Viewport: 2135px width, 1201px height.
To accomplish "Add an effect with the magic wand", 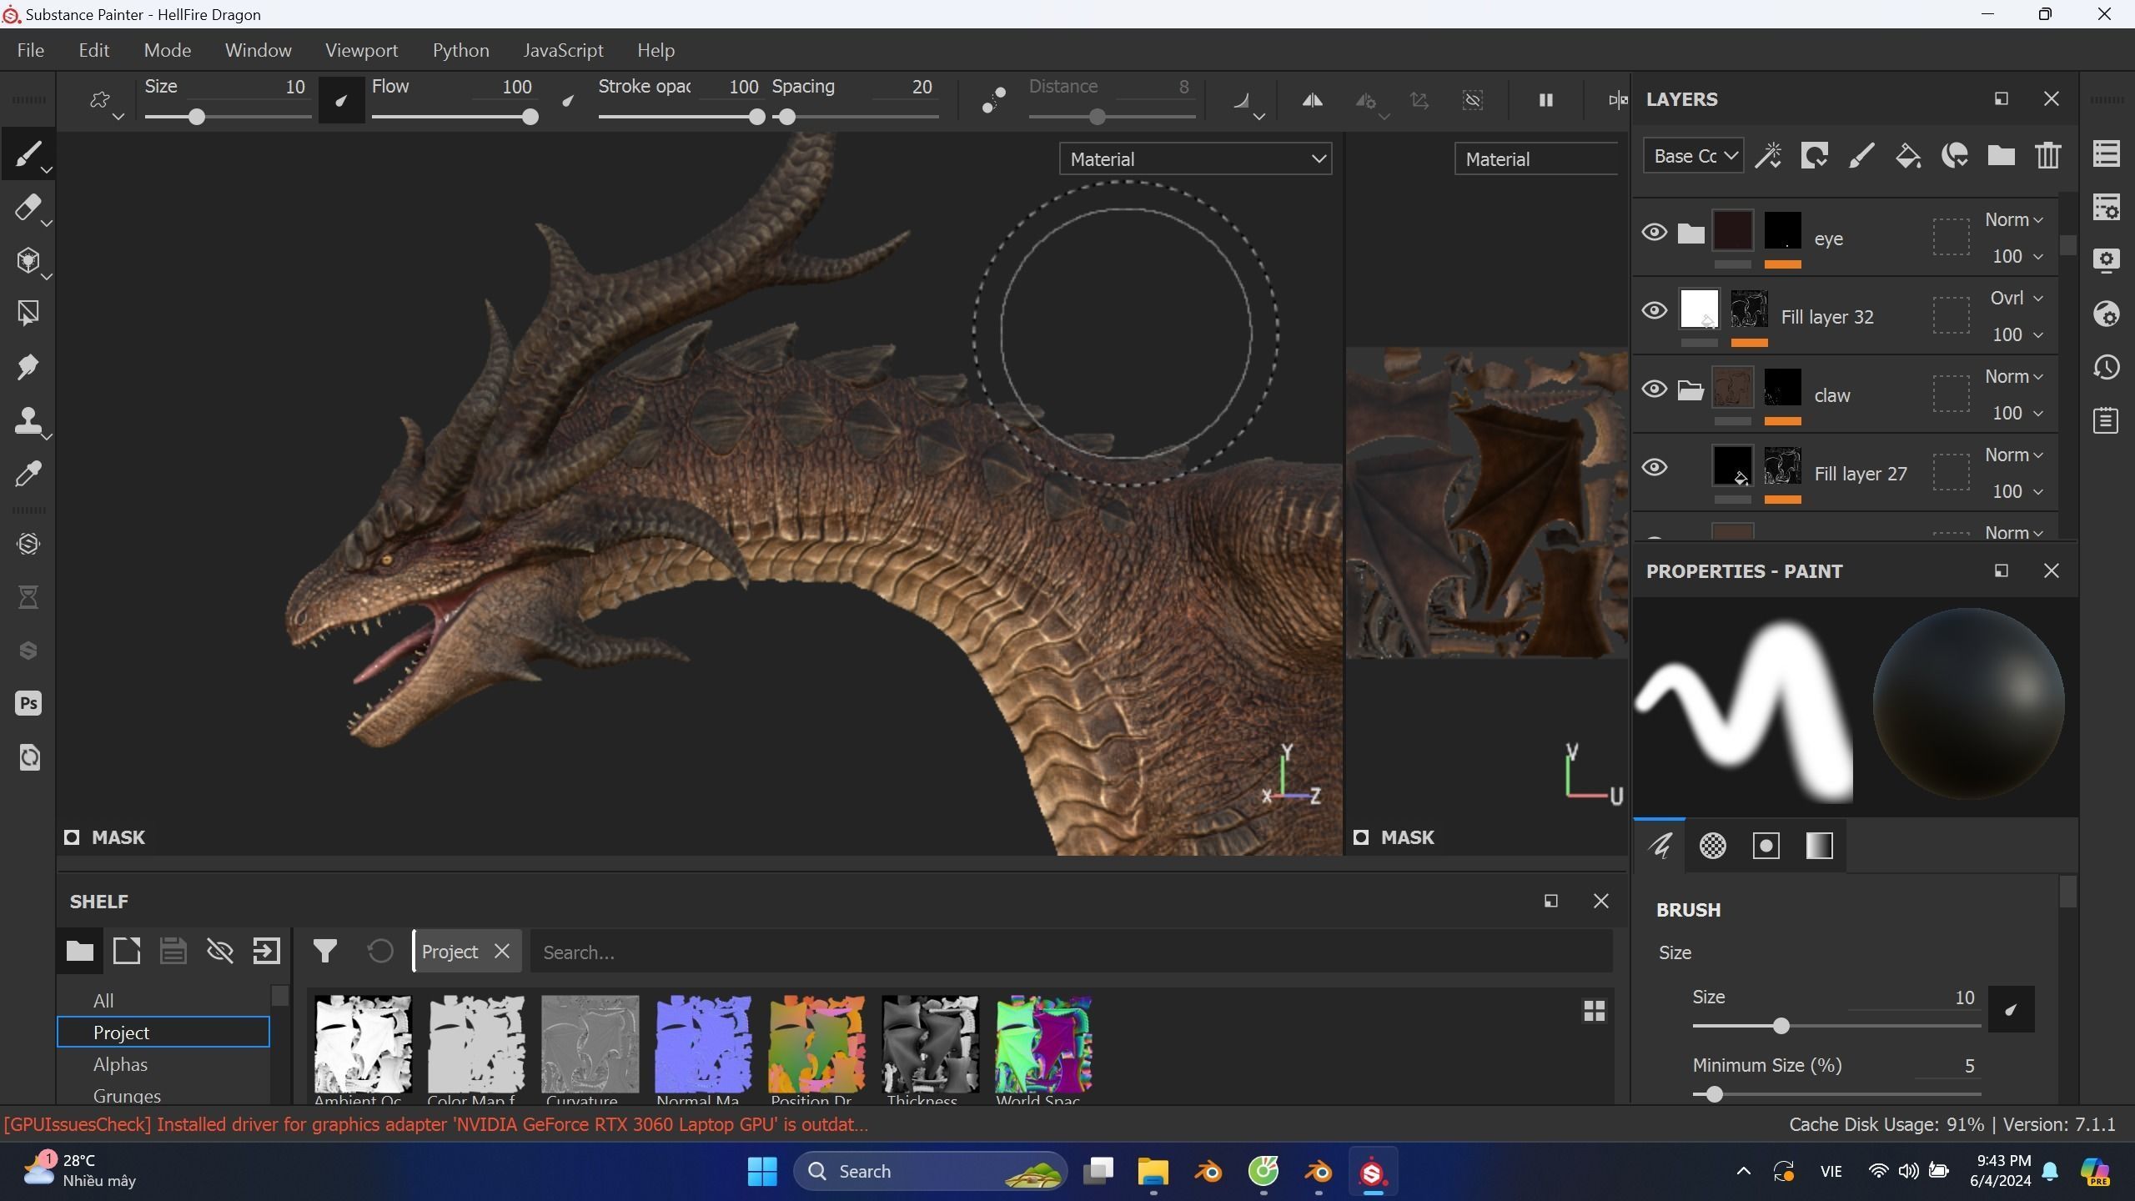I will pyautogui.click(x=1768, y=156).
